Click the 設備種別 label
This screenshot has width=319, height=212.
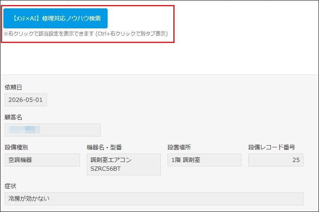(x=16, y=147)
